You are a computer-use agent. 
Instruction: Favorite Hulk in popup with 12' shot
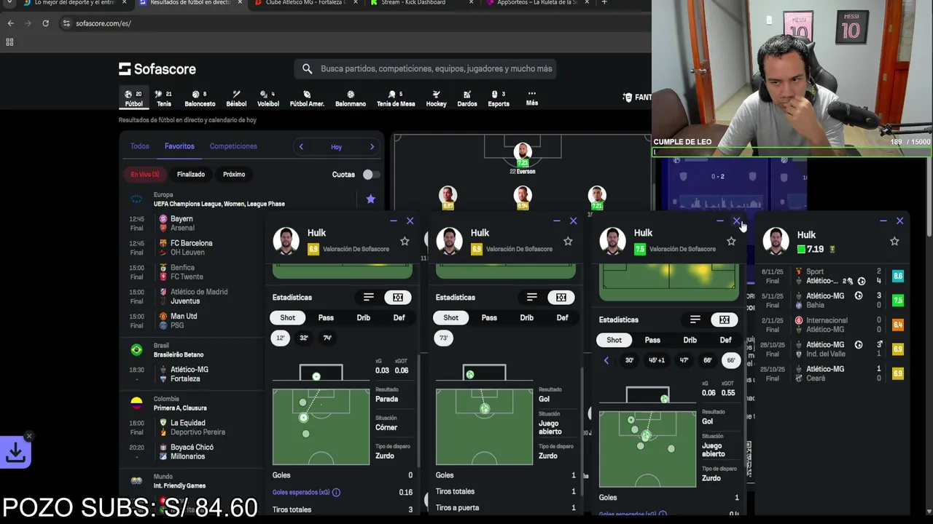pos(405,241)
